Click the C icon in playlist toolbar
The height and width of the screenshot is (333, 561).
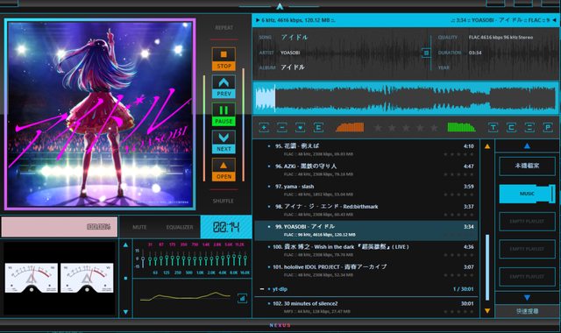[511, 127]
